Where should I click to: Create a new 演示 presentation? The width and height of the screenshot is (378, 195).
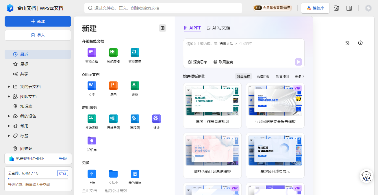click(x=113, y=89)
